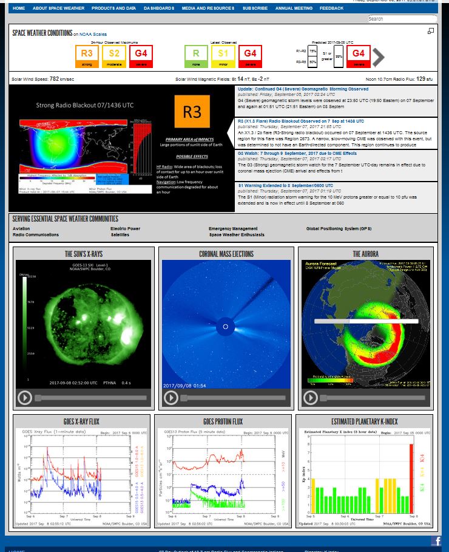Advance predicted conditions with the gray chevron arrow
The height and width of the screenshot is (552, 449).
point(379,57)
